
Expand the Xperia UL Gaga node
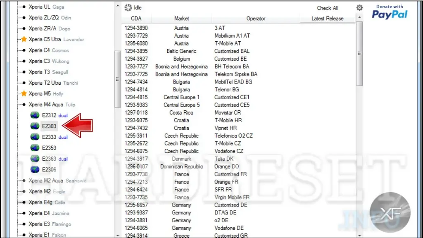coord(24,7)
